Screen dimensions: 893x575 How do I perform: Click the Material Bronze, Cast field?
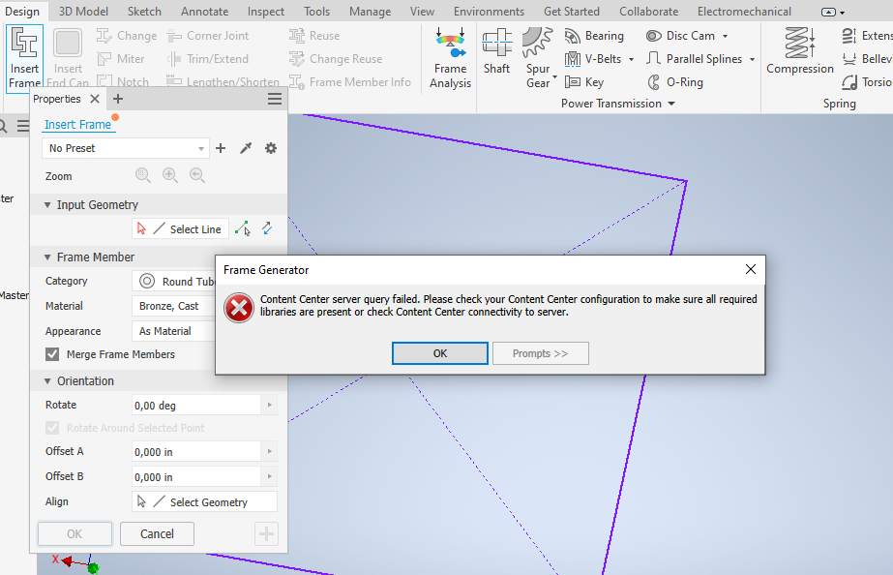pos(174,306)
